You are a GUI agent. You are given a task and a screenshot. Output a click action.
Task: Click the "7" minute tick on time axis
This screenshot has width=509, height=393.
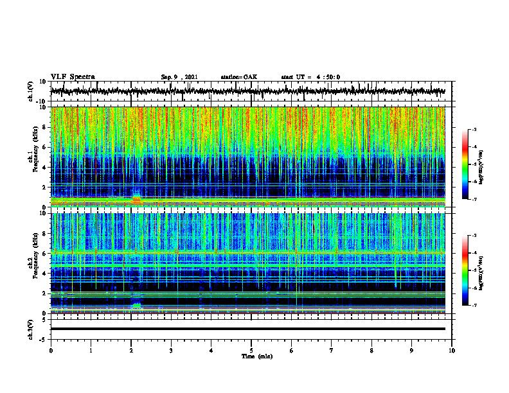click(332, 351)
